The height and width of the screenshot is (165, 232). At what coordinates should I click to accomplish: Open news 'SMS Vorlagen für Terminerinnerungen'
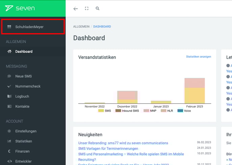point(108,149)
